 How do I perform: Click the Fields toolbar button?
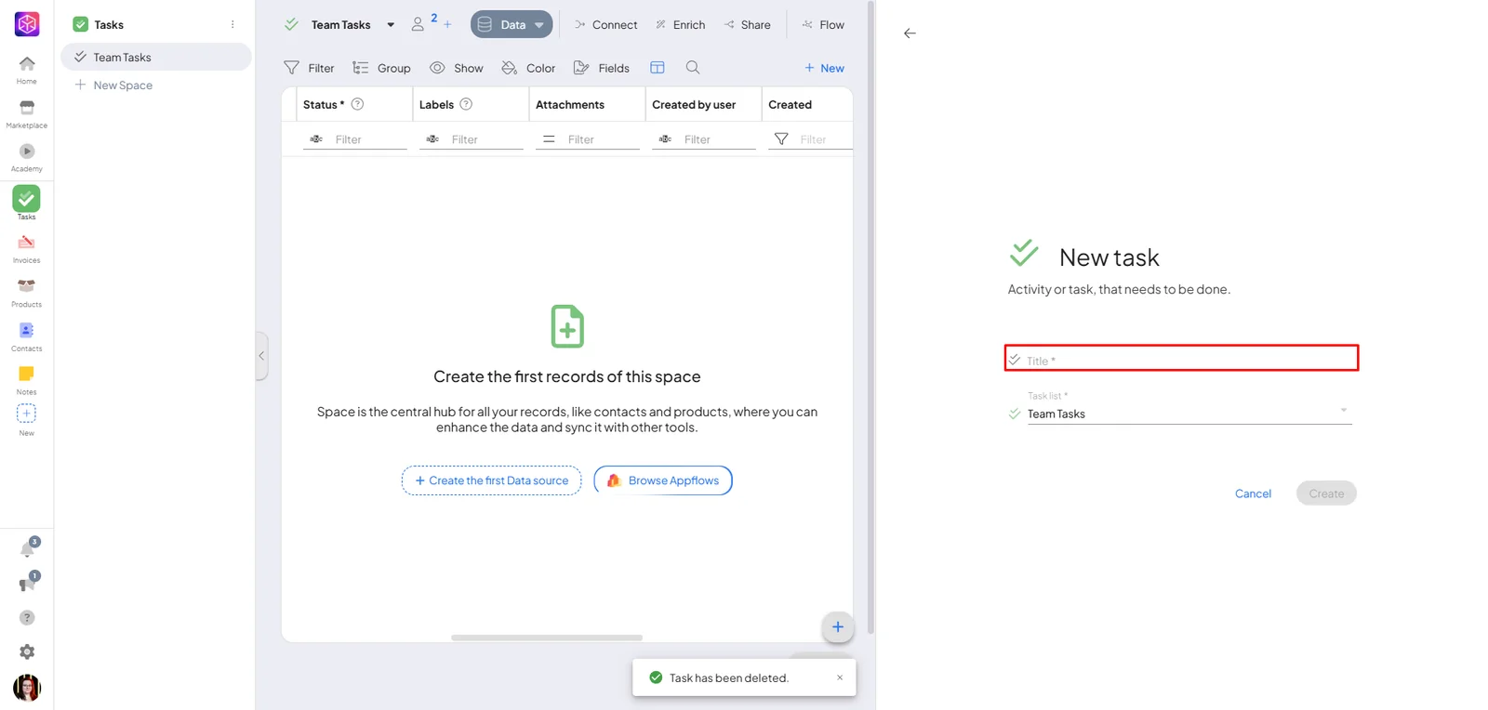coord(602,68)
